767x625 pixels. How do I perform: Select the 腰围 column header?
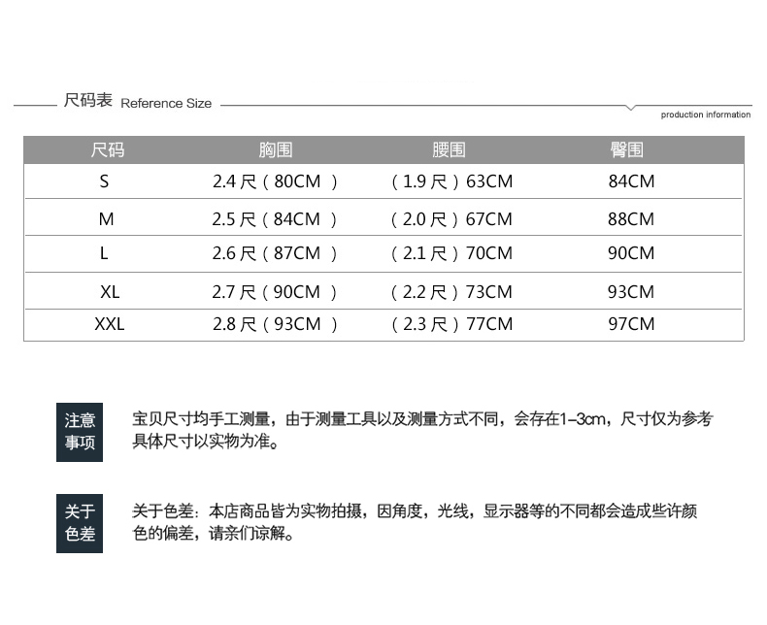[x=449, y=149]
